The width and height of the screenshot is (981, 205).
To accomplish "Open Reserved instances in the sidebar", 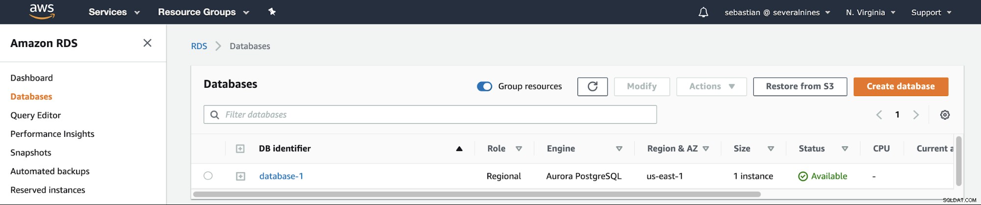I will tap(48, 190).
